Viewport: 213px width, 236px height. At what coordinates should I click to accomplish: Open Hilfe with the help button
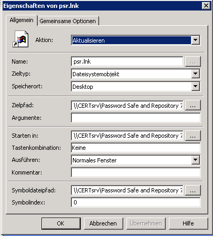pyautogui.click(x=188, y=223)
